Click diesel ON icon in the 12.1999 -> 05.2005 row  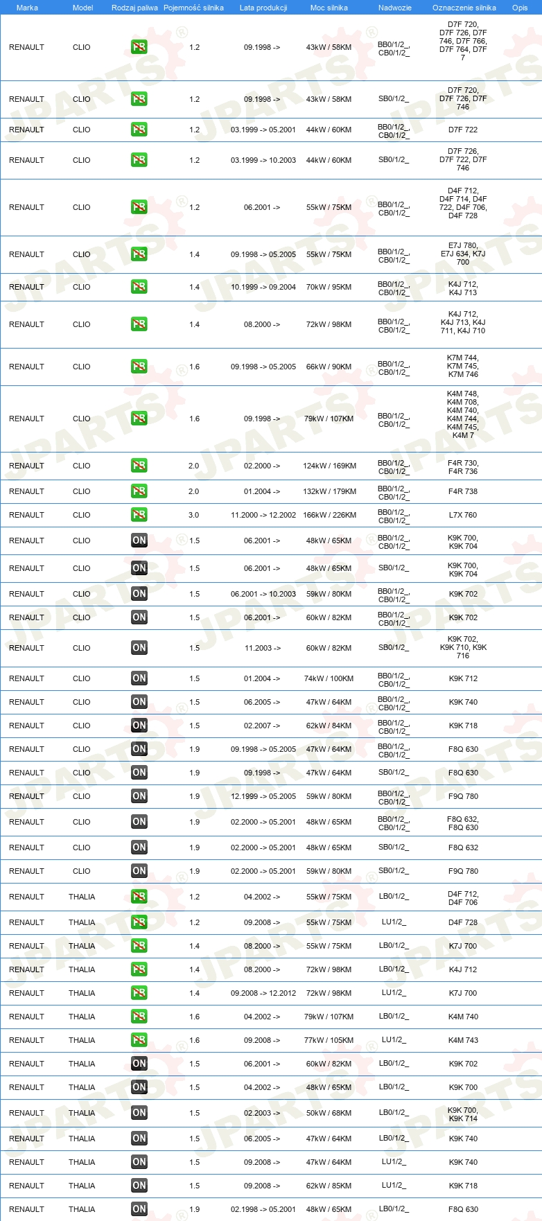(139, 796)
